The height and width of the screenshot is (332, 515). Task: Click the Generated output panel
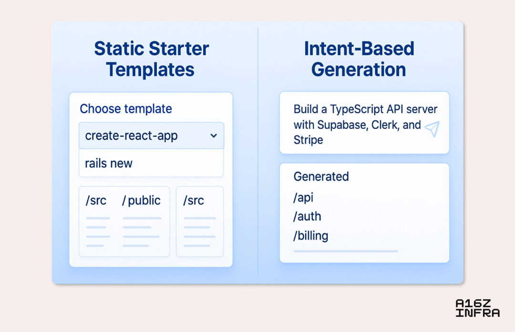tap(364, 213)
